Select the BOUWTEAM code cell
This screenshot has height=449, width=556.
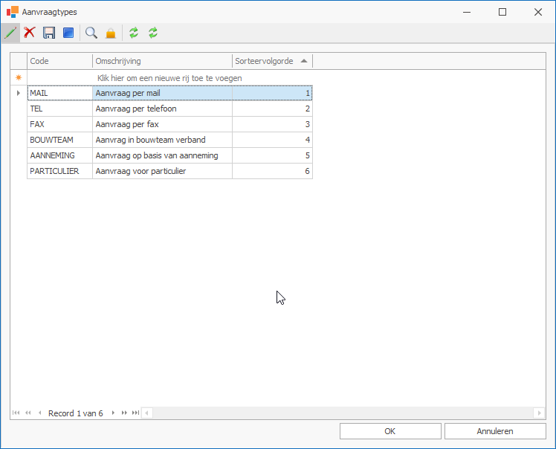pyautogui.click(x=59, y=140)
